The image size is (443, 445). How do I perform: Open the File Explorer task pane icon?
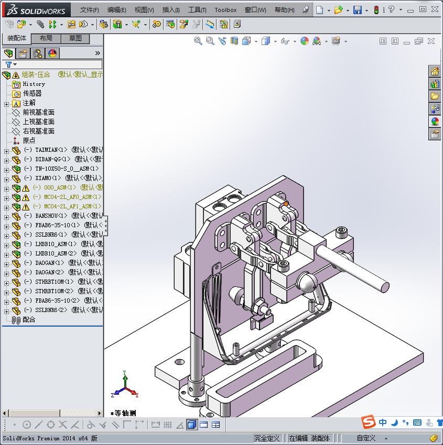435,96
